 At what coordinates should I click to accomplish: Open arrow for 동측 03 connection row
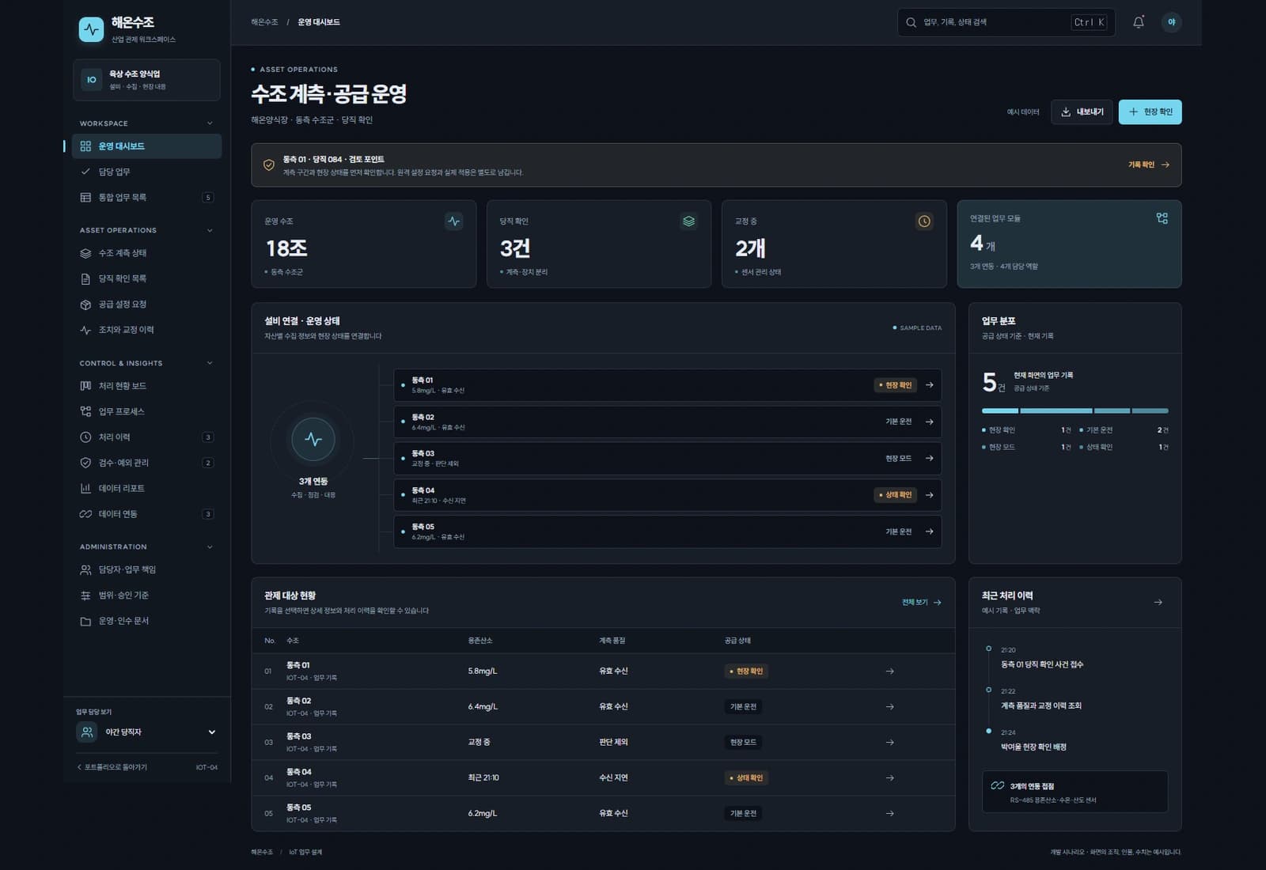930,458
